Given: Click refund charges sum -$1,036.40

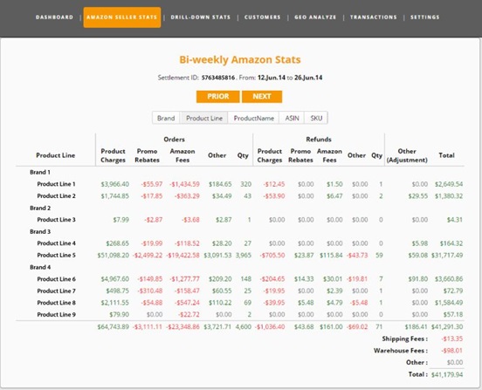Looking at the screenshot, I should (x=270, y=326).
